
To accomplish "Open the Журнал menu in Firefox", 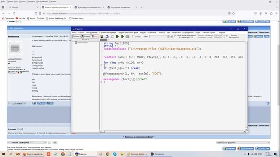I will tap(22, 1).
